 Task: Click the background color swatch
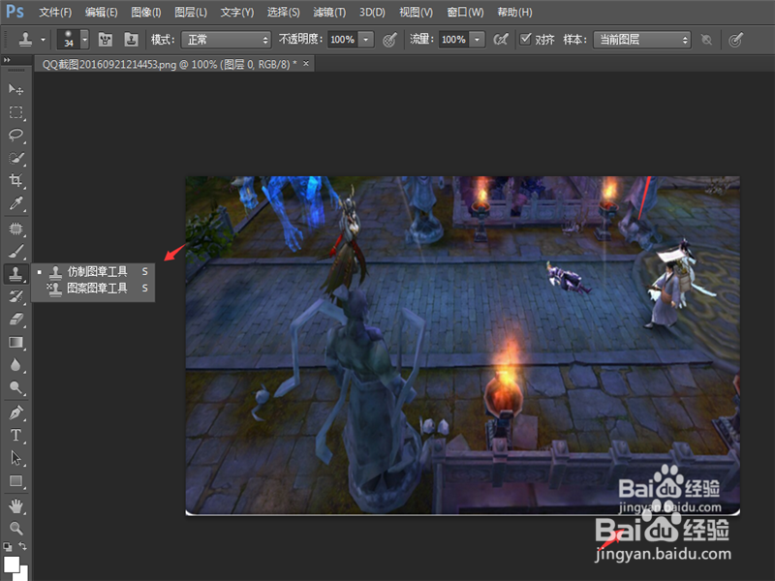23,575
